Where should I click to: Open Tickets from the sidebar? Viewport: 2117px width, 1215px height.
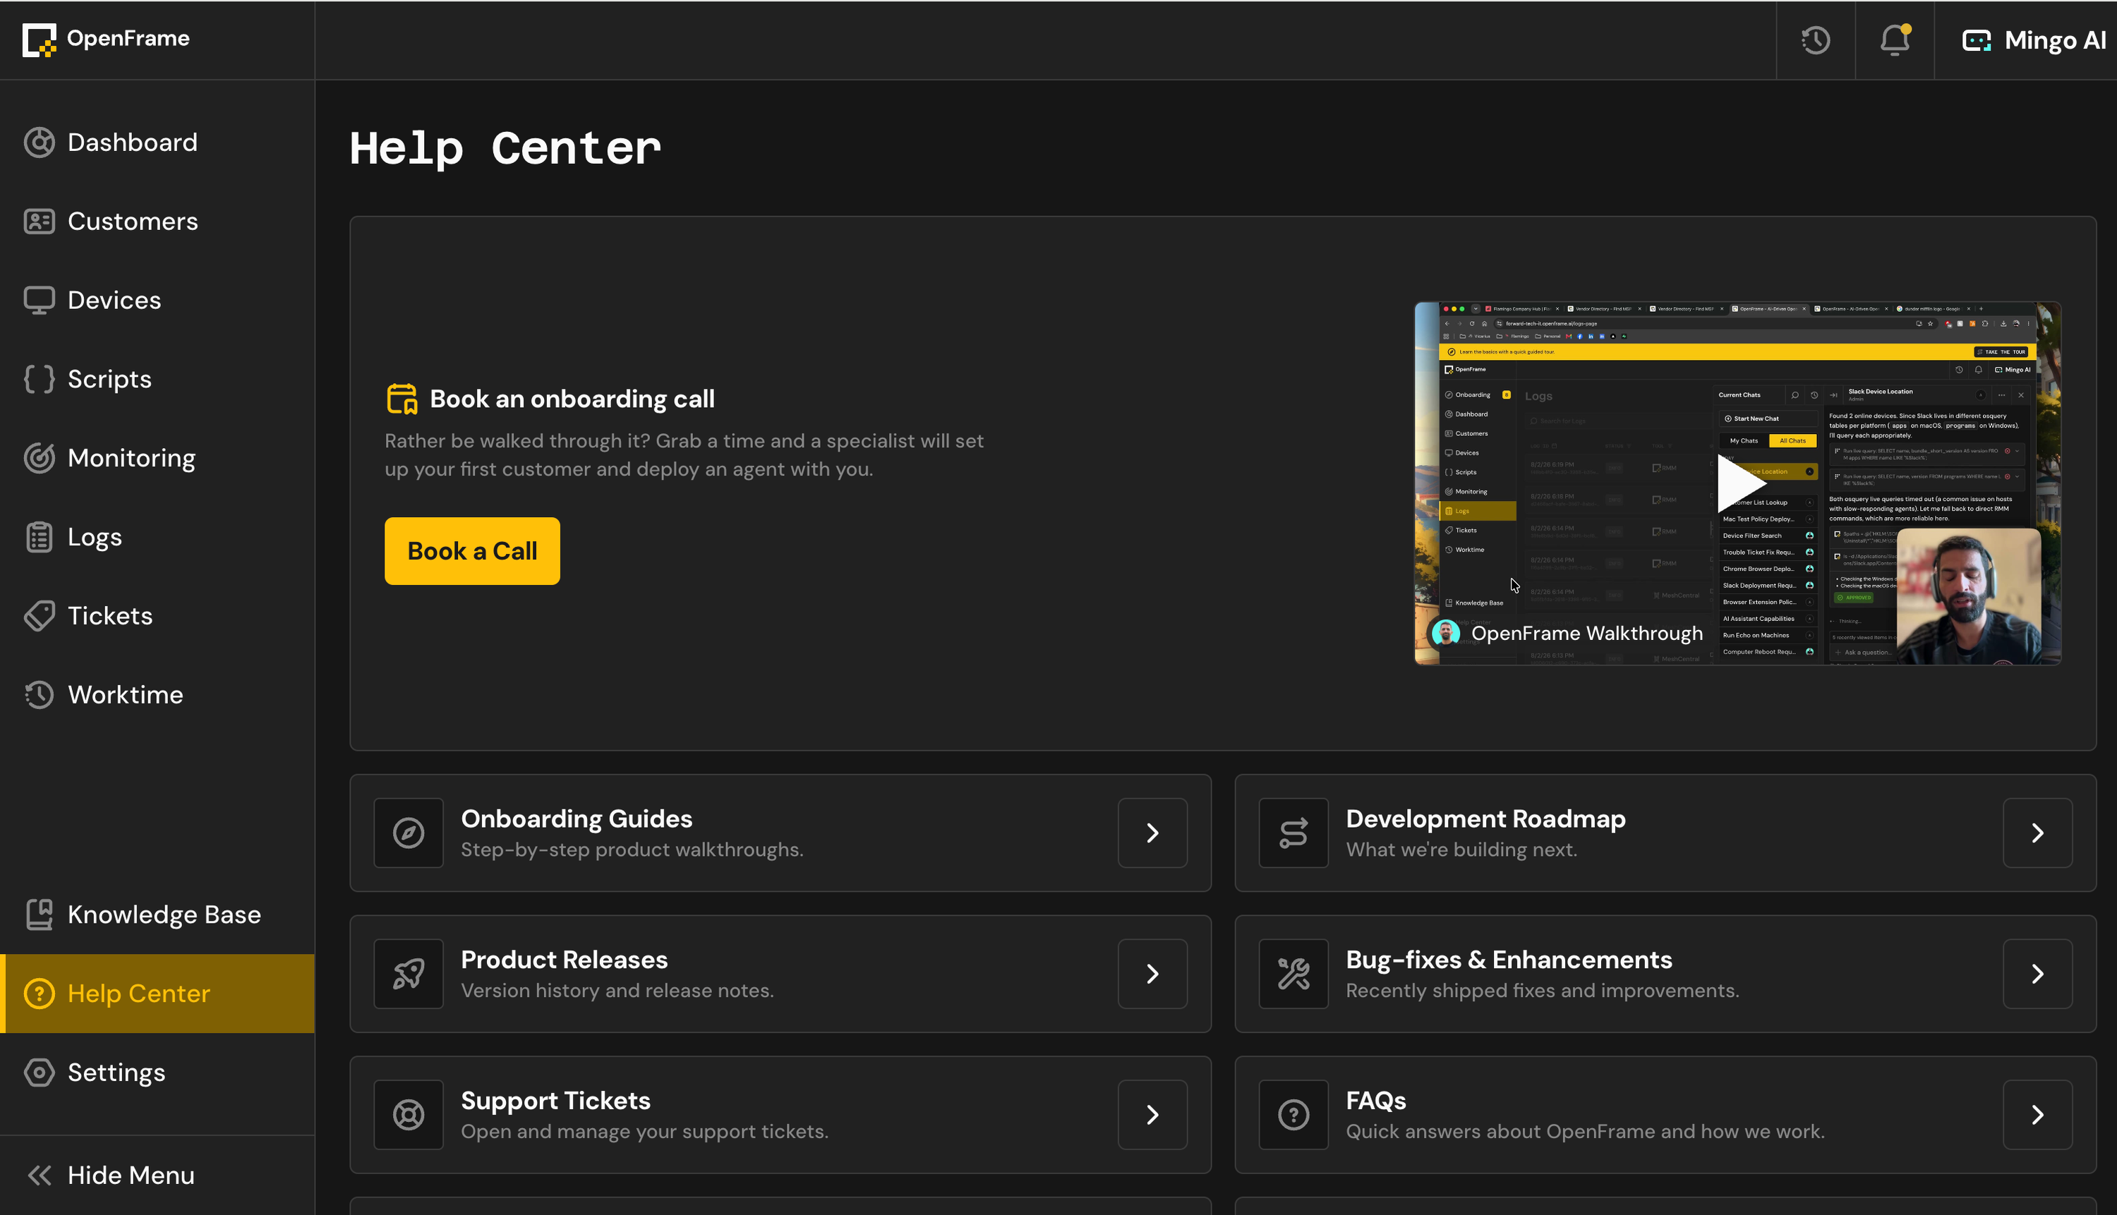pyautogui.click(x=157, y=616)
